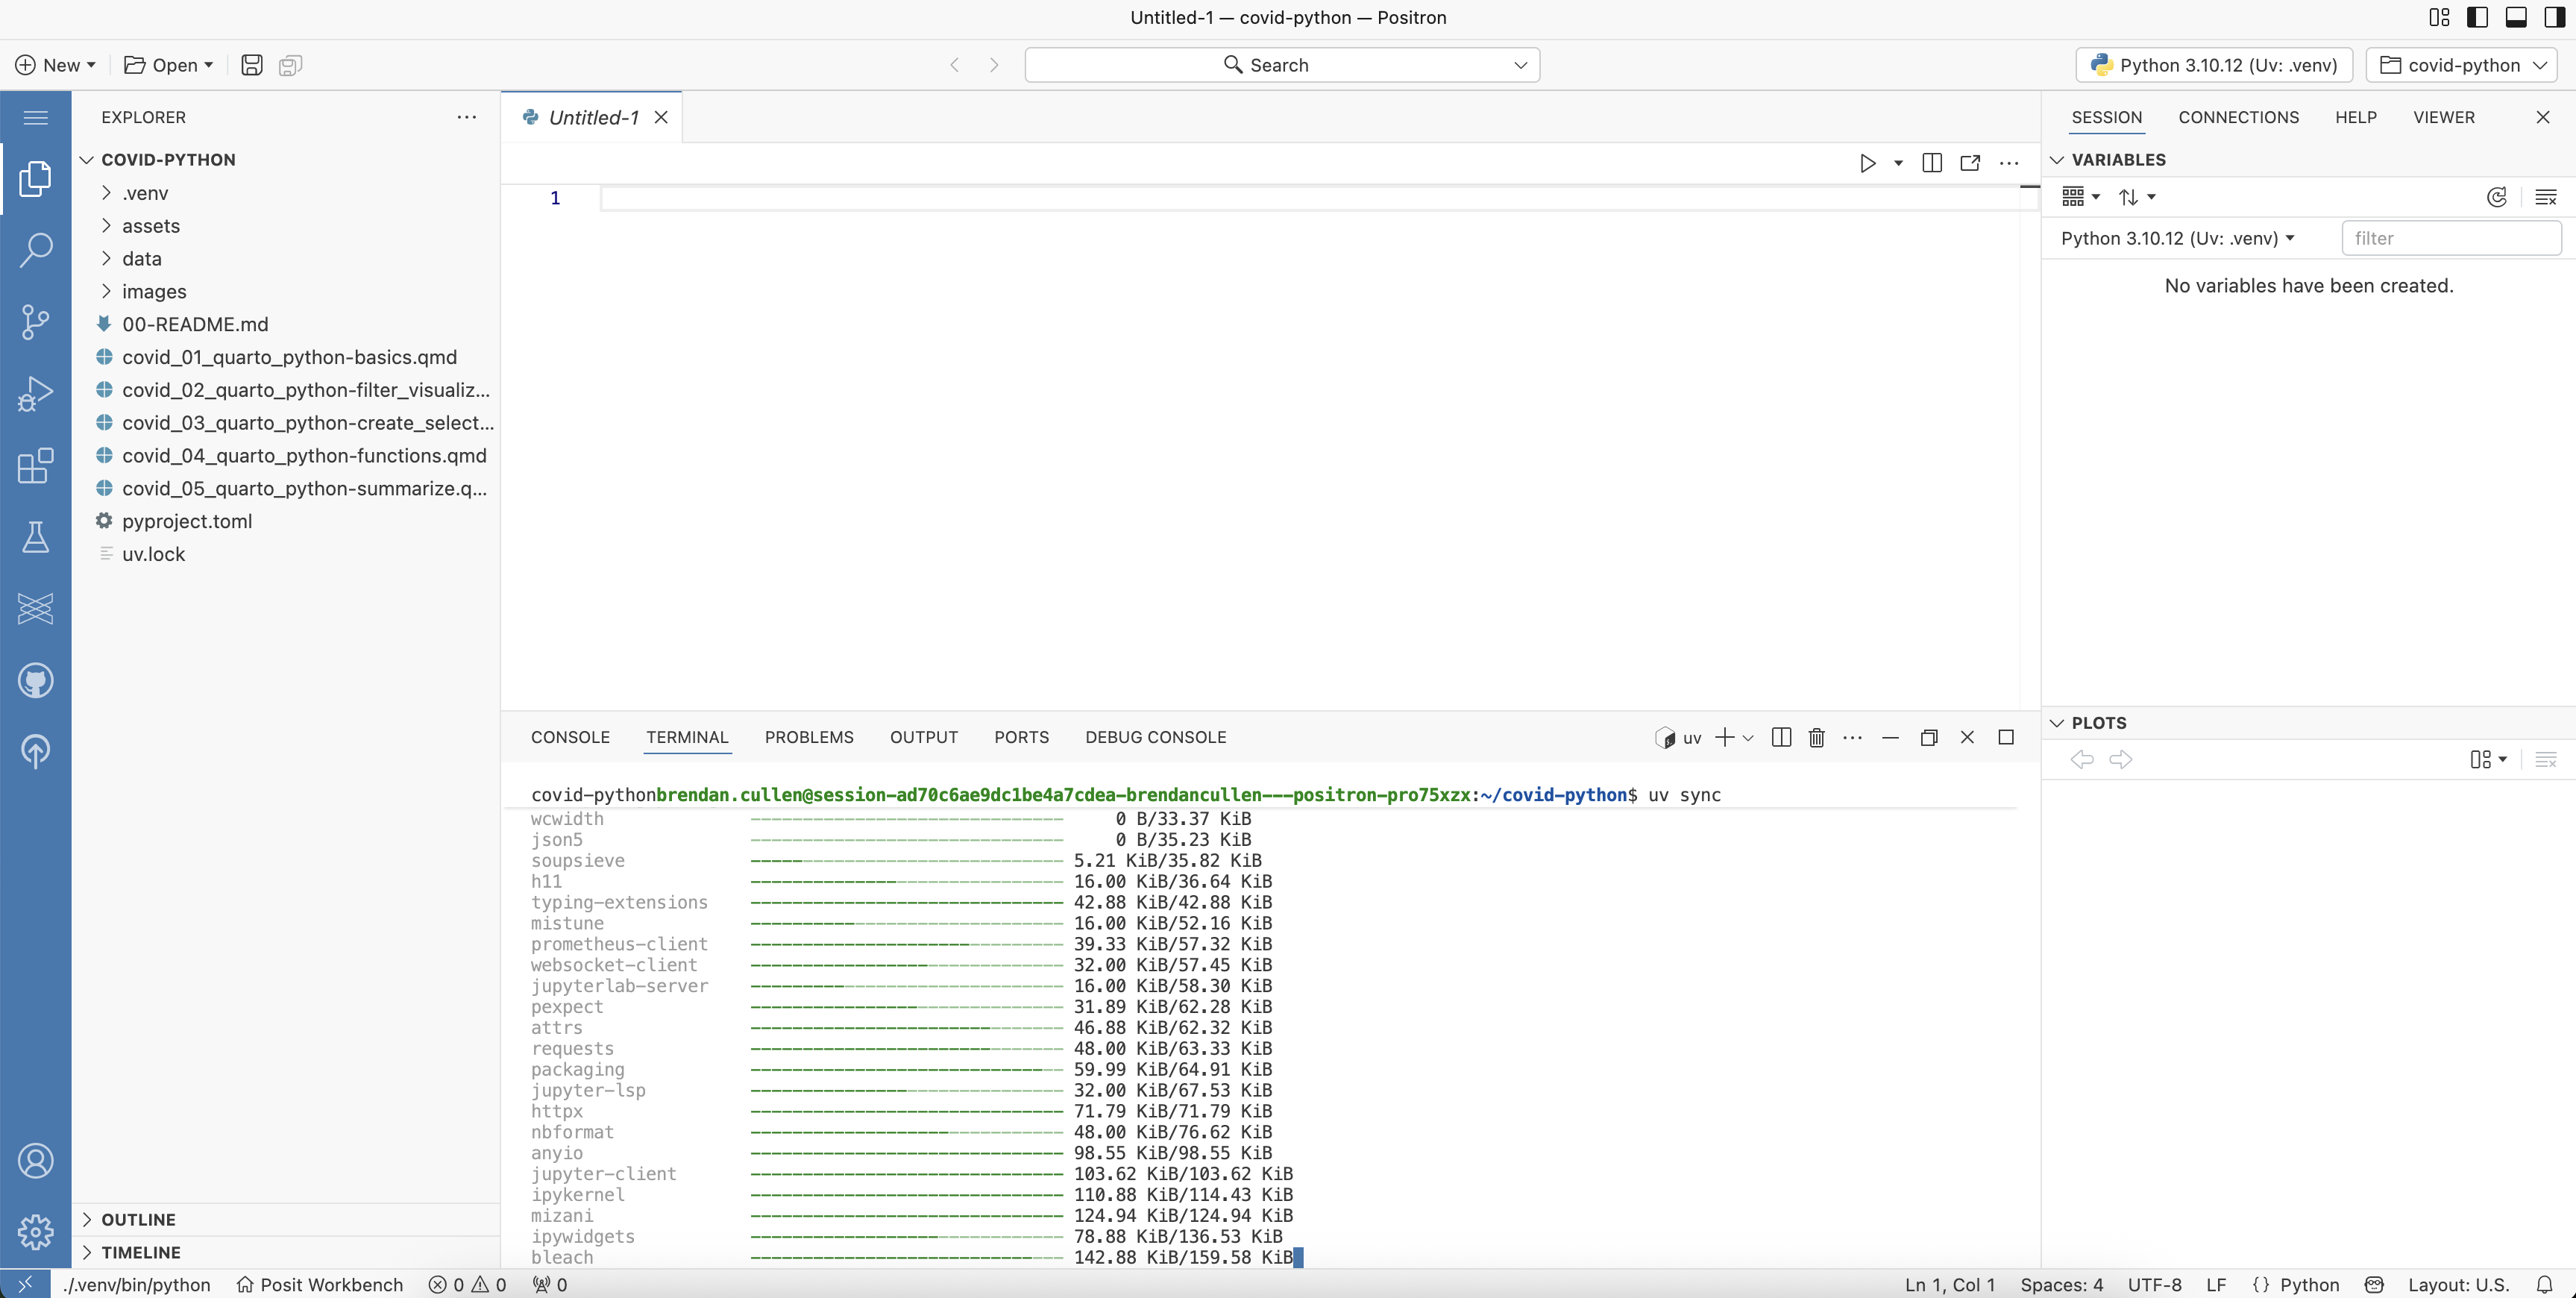The image size is (2576, 1298).
Task: Open Extensions view in activity bar
Action: coord(35,466)
